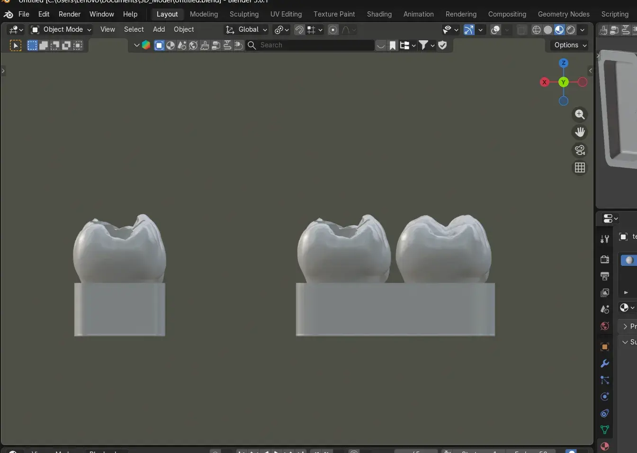This screenshot has width=637, height=453.
Task: Select the material sphere filter icon
Action: coord(170,45)
